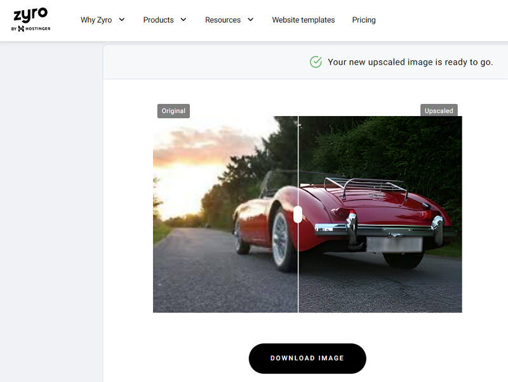508x382 pixels.
Task: Open the Why Zyro dropdown
Action: [96, 20]
